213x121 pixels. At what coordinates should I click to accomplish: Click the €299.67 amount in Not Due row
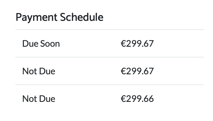click(x=137, y=71)
